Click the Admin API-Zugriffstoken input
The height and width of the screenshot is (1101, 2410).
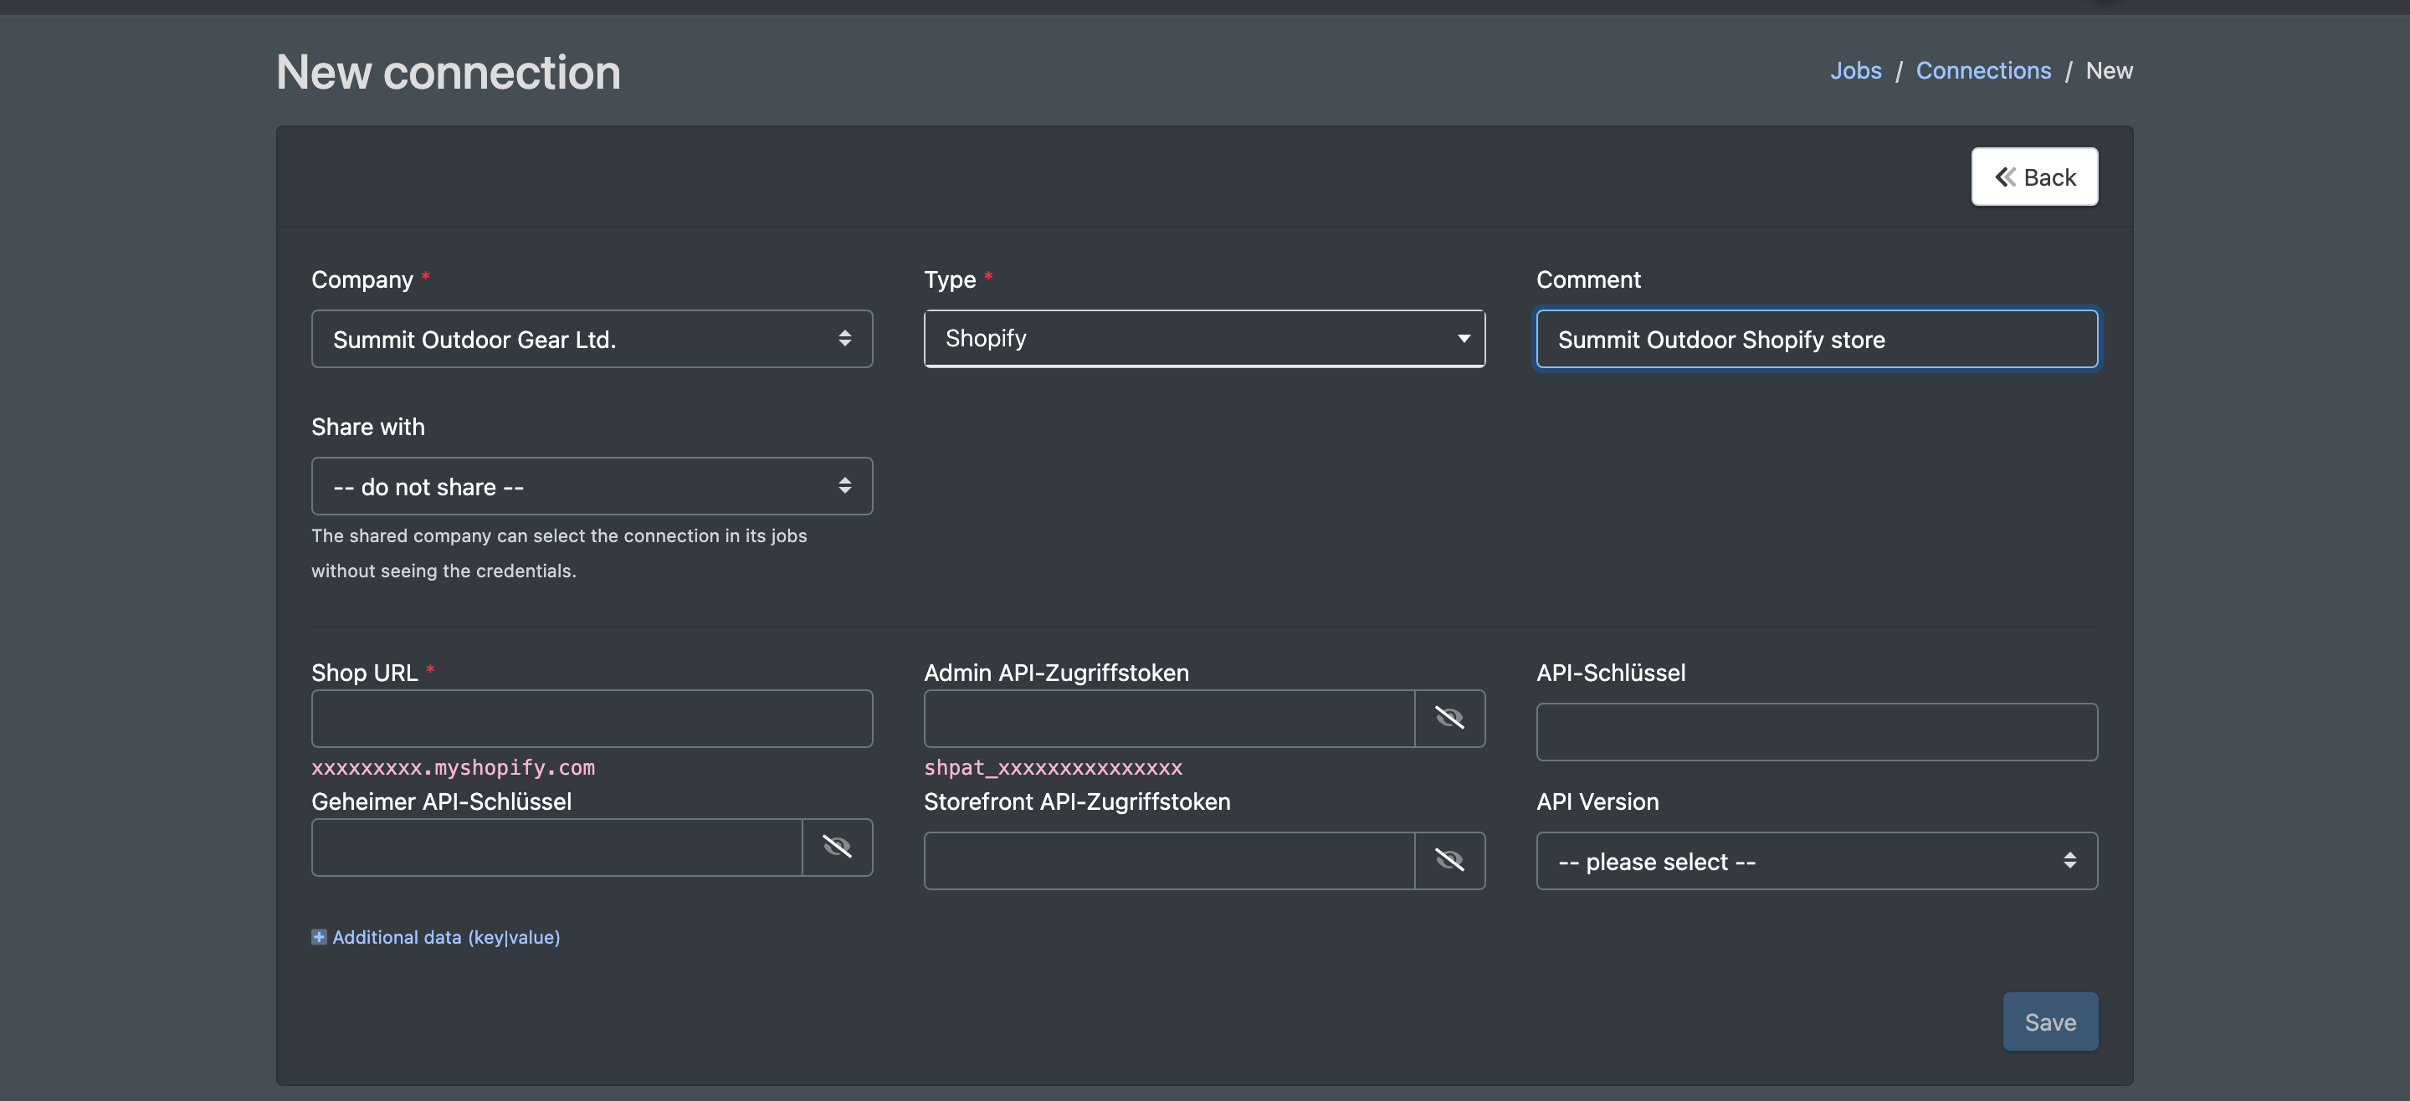1168,719
